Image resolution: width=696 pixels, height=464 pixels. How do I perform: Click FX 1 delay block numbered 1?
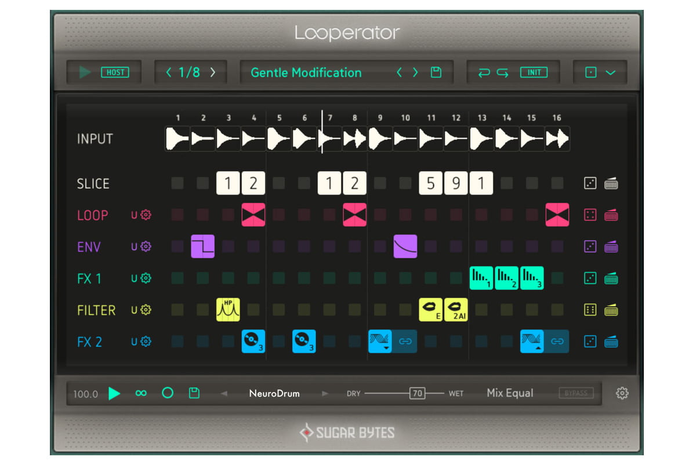pos(481,278)
